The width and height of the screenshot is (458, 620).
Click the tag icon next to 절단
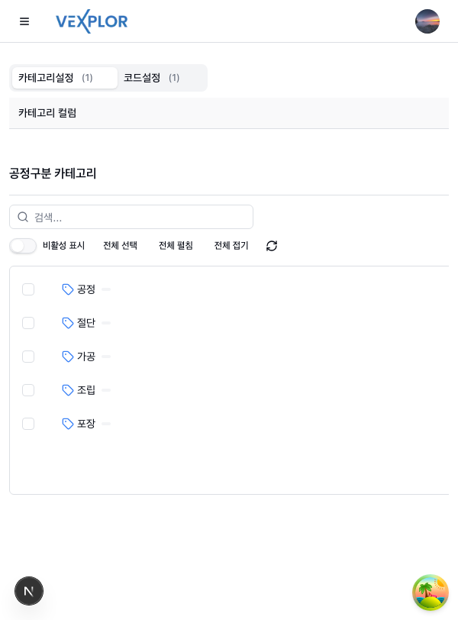(68, 323)
